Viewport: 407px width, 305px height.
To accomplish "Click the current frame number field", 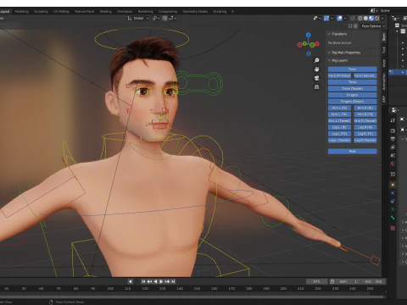I will coord(316,281).
